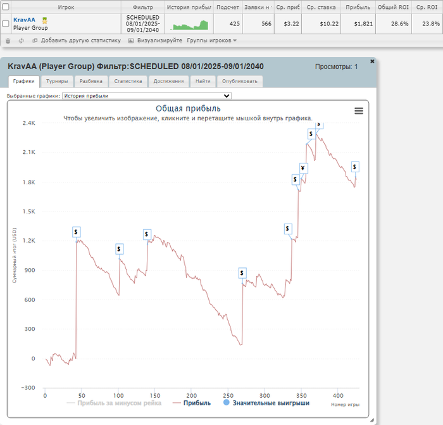The height and width of the screenshot is (425, 443).
Task: Click the green profit sparkline thumbnail
Action: [x=189, y=25]
